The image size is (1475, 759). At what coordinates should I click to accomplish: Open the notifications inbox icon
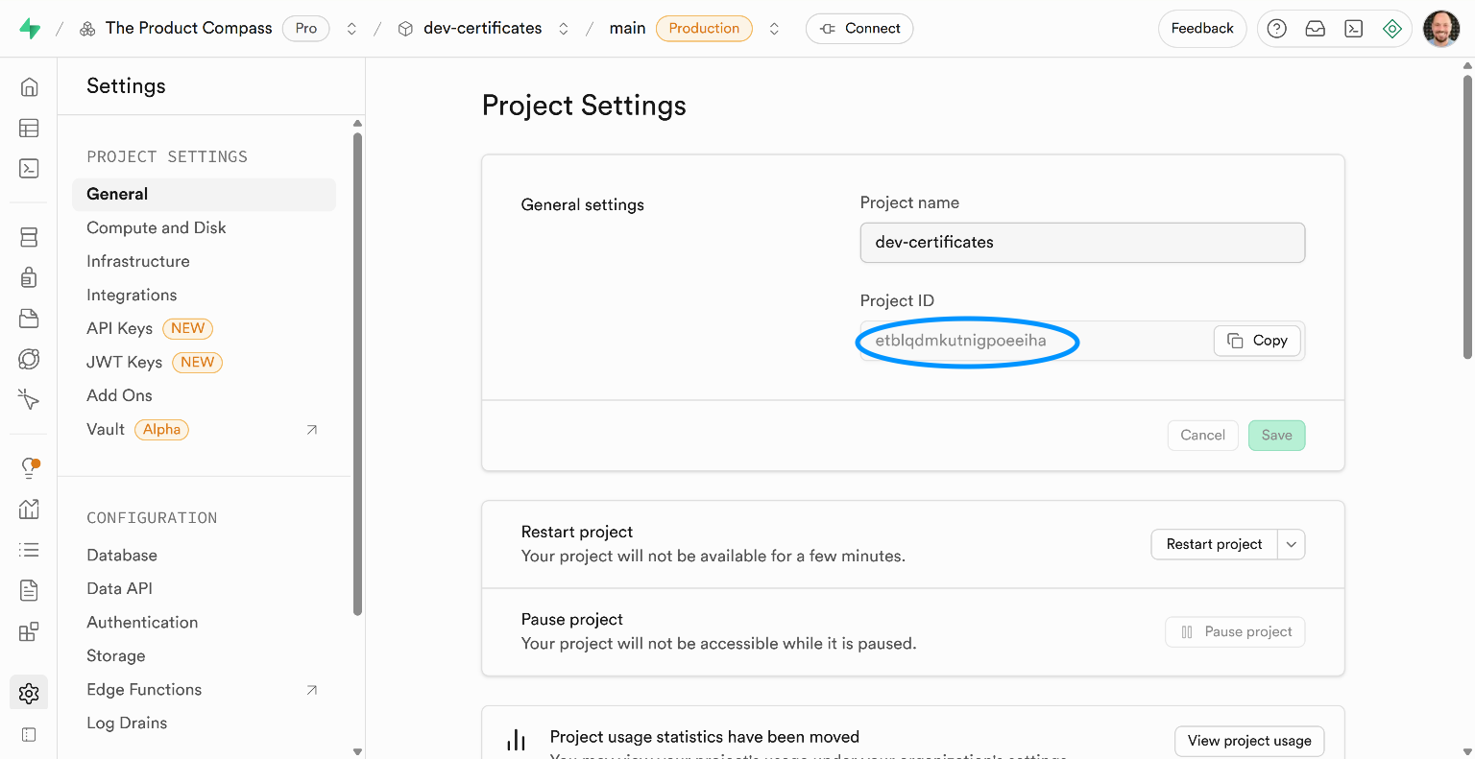(1315, 28)
